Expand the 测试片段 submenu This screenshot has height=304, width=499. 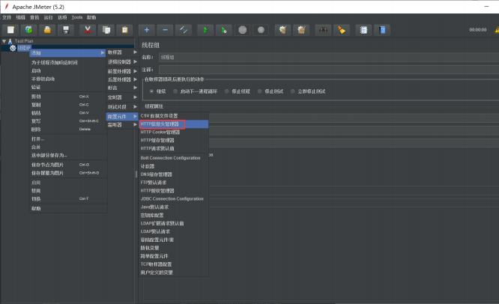[x=122, y=107]
